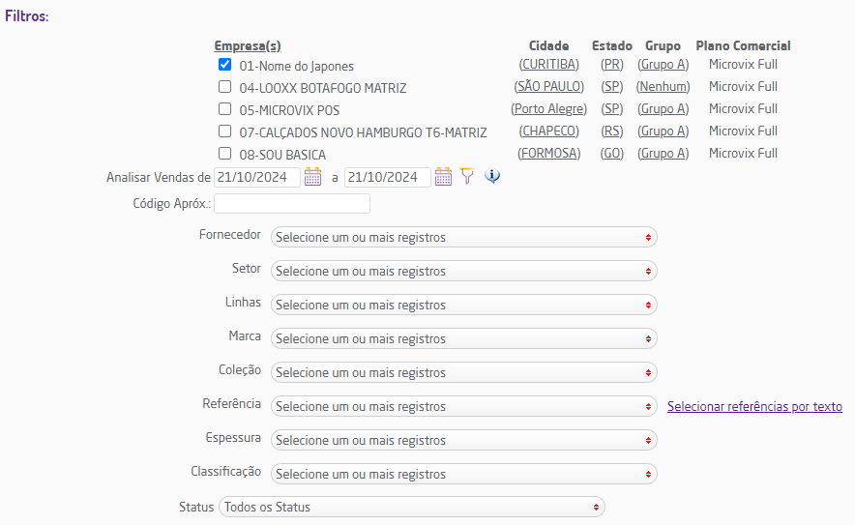Click the (CURITIBA) city link

(x=548, y=65)
